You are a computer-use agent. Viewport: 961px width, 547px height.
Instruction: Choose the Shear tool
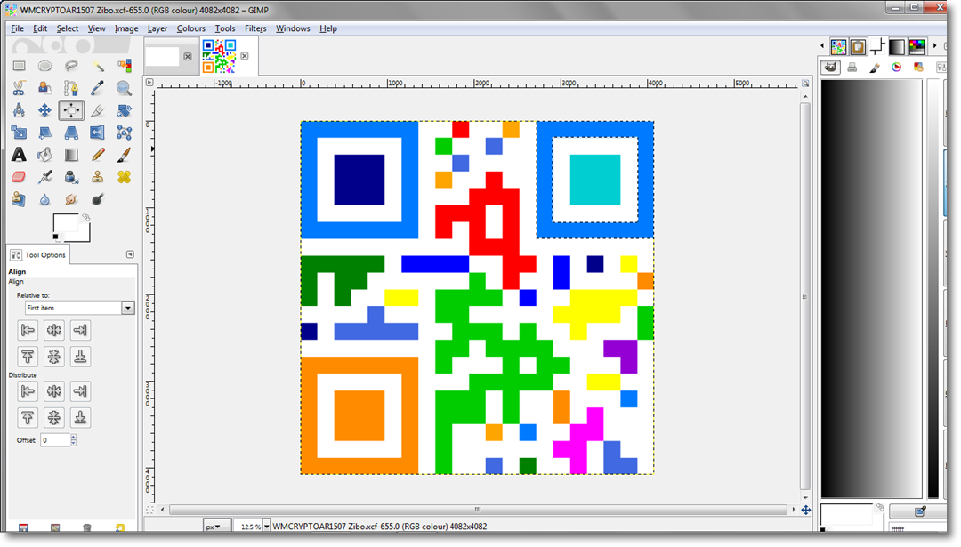point(44,133)
